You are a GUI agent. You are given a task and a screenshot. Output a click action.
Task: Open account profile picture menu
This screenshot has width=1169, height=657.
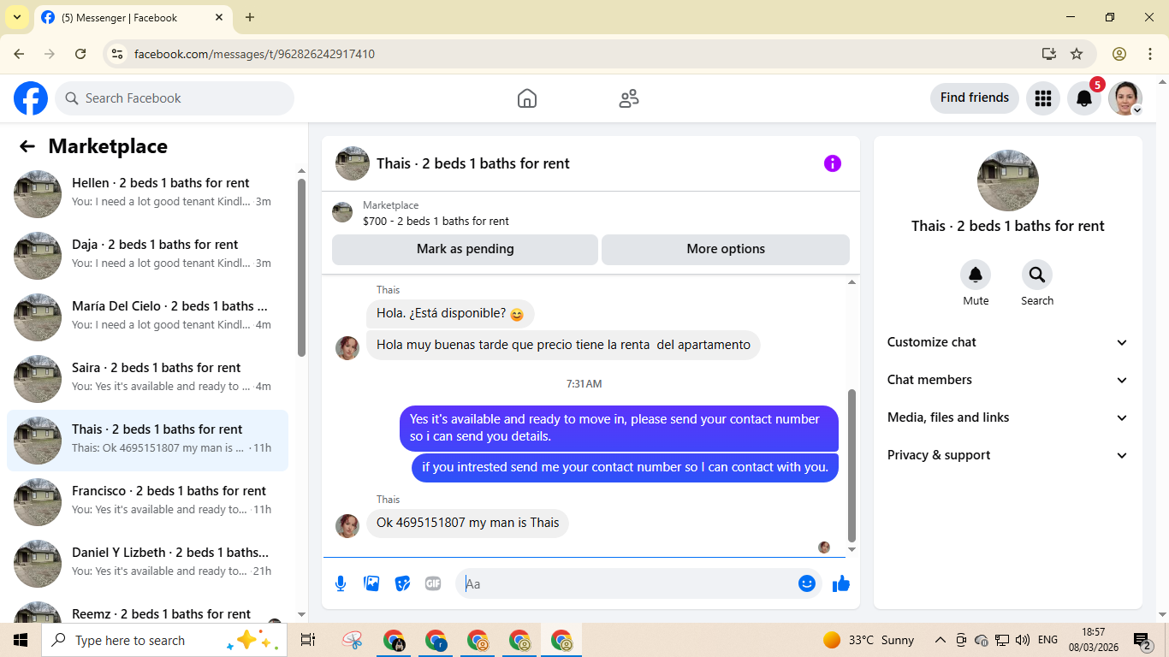[1125, 98]
